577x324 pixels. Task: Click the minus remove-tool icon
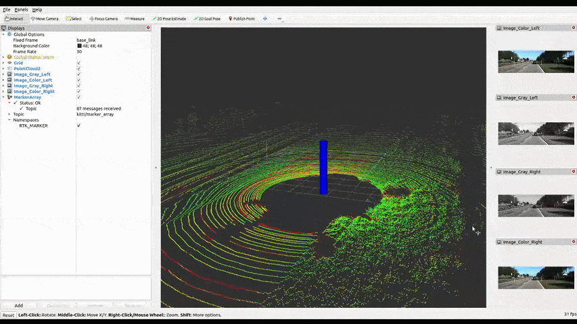click(x=279, y=18)
